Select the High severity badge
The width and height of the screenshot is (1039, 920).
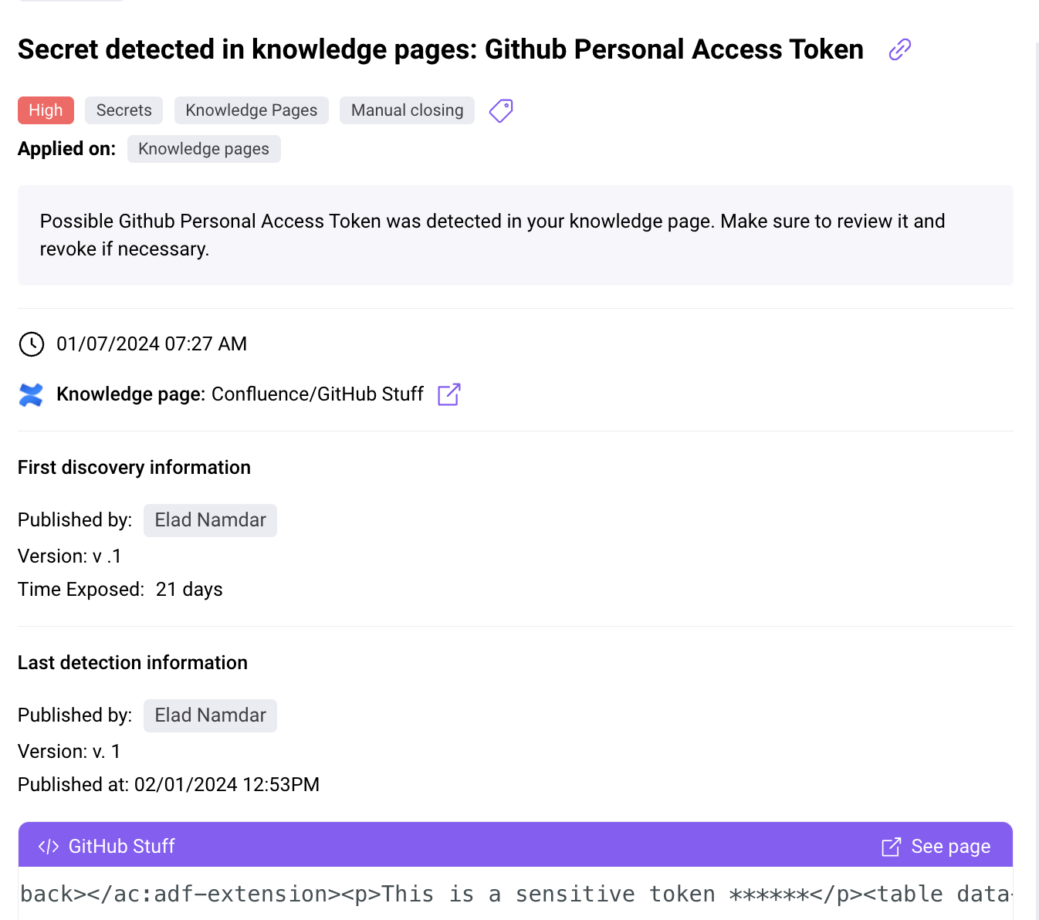[46, 110]
